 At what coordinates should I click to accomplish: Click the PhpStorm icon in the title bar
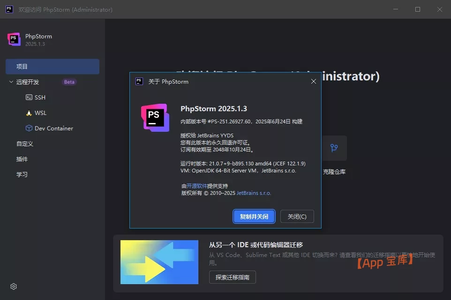[9, 9]
